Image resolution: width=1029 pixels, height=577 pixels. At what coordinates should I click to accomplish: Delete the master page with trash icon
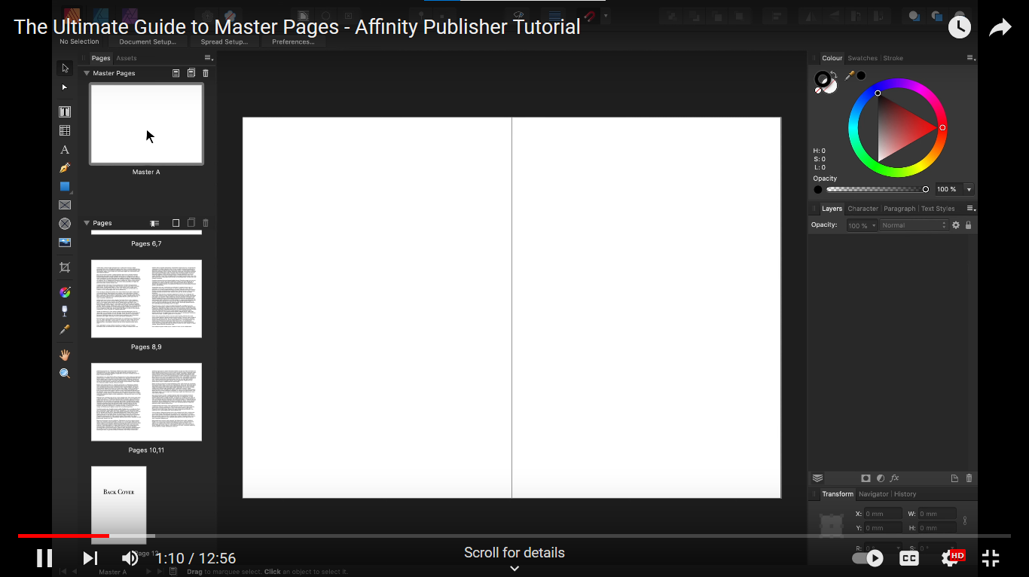point(206,73)
